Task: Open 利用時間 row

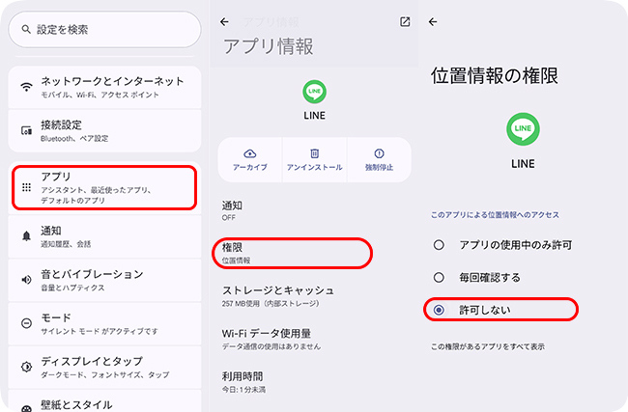Action: pos(314,382)
